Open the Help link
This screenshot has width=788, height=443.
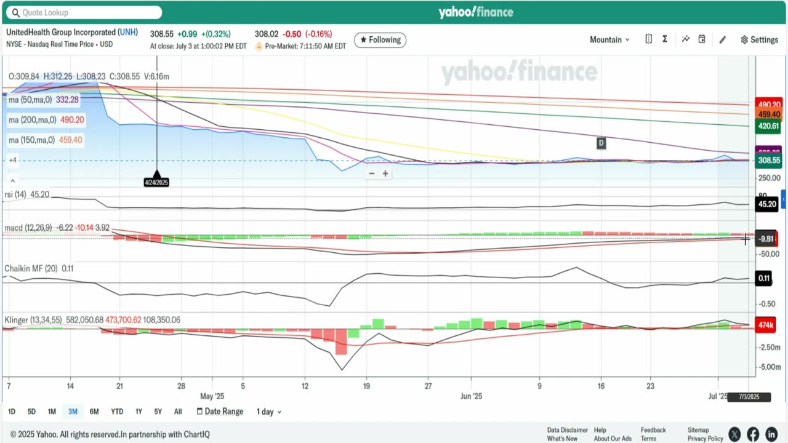[600, 430]
